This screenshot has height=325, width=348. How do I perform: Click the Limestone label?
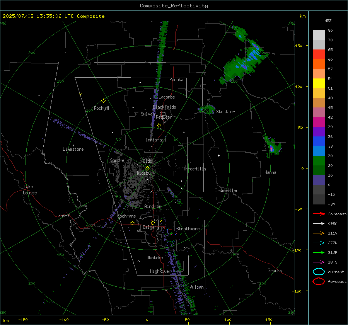point(73,149)
